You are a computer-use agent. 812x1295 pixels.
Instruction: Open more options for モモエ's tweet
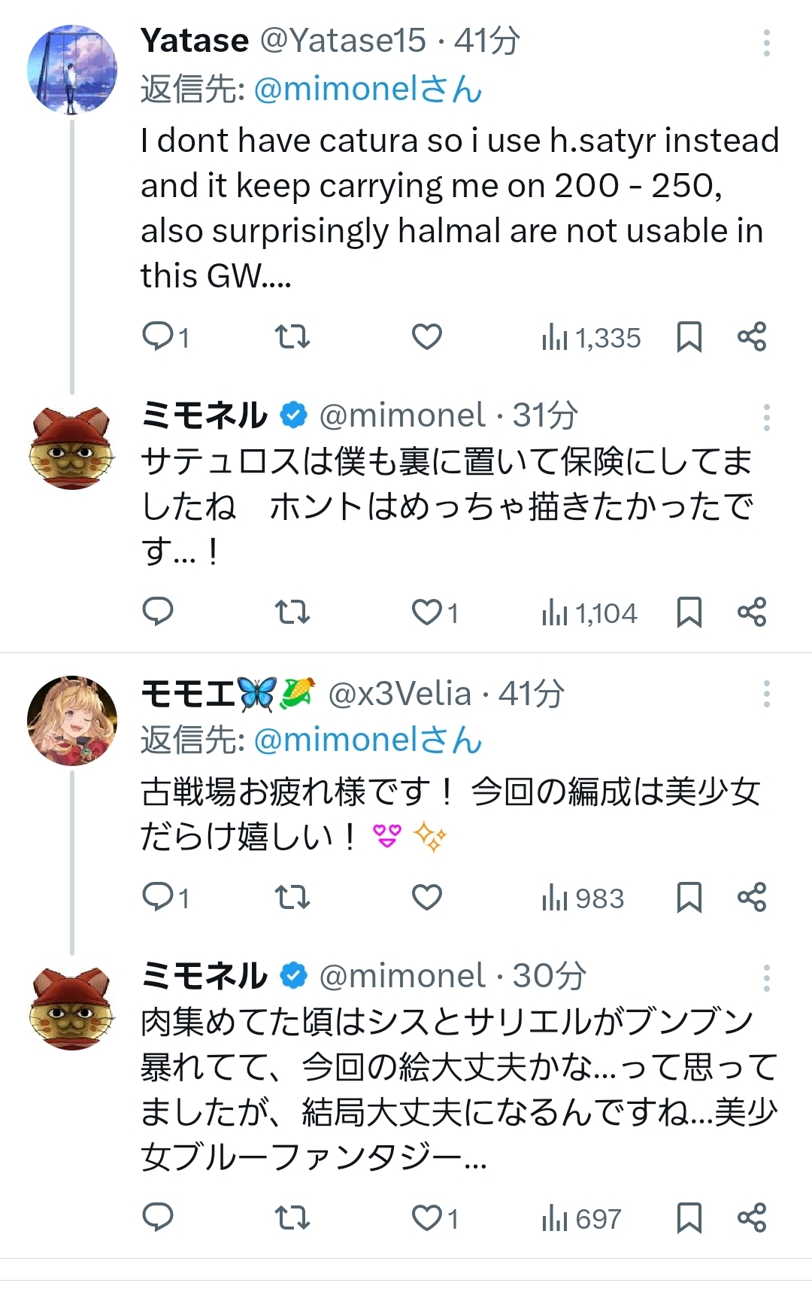pos(766,694)
